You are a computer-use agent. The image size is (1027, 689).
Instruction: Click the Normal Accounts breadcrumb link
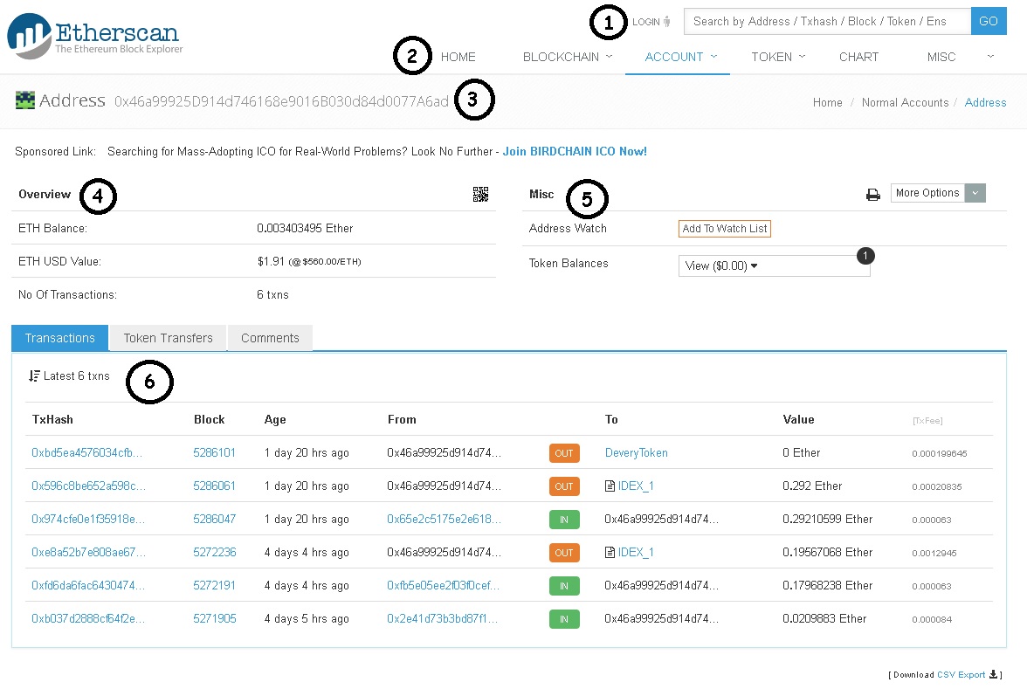click(x=905, y=102)
